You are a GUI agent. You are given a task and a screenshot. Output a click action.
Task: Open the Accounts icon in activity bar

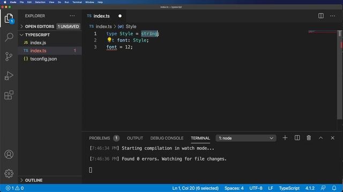[9, 154]
